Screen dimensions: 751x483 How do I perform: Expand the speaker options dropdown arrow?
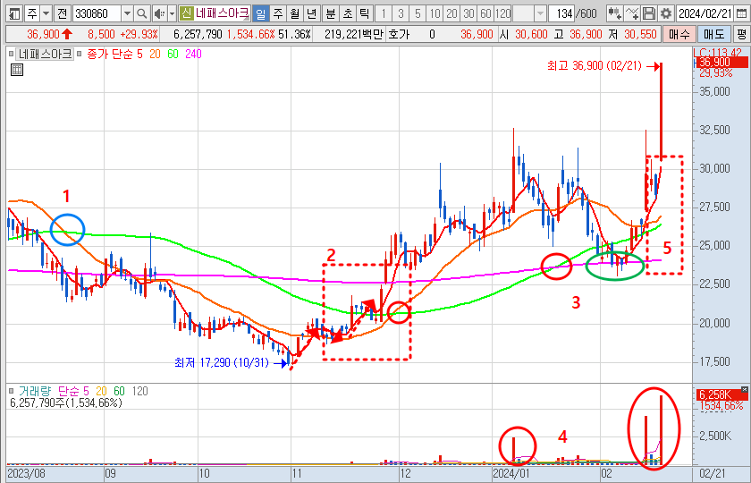click(x=172, y=13)
